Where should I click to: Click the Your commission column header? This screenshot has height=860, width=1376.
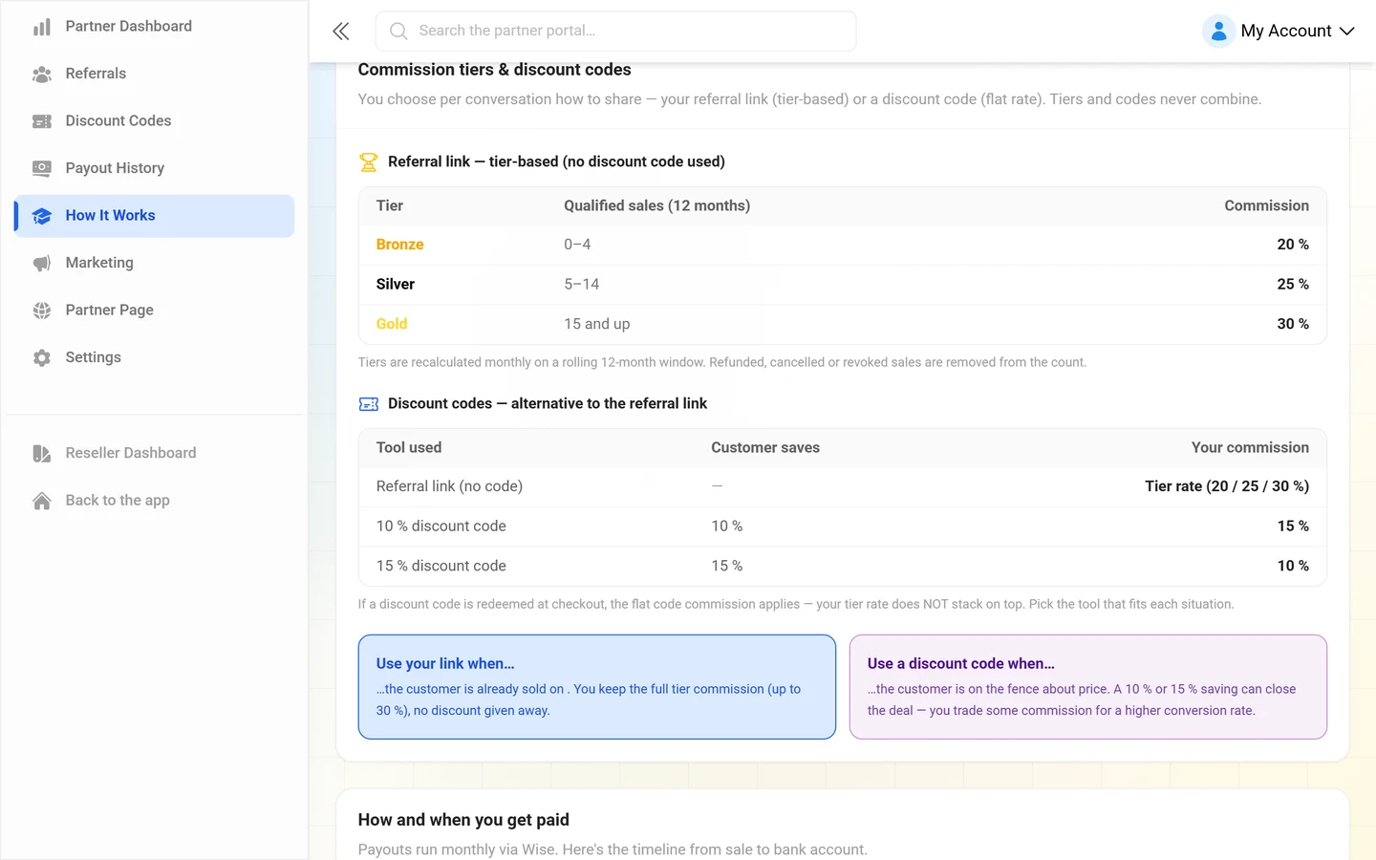pos(1250,448)
